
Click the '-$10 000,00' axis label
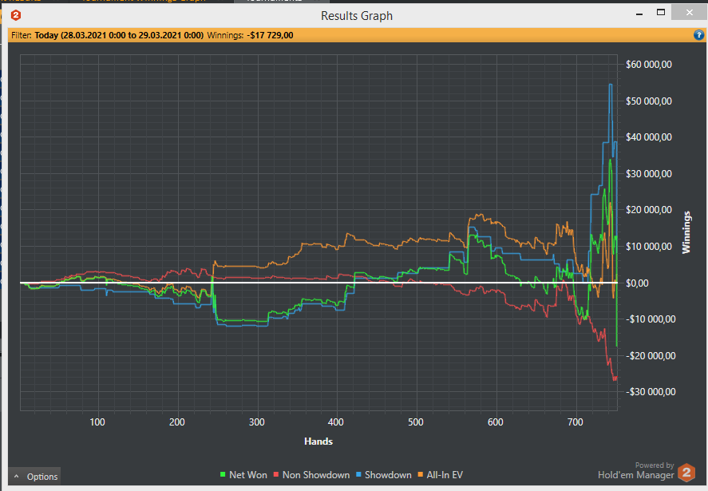(x=651, y=319)
